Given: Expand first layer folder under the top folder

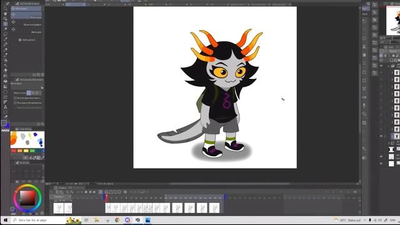Looking at the screenshot, I should point(392,72).
